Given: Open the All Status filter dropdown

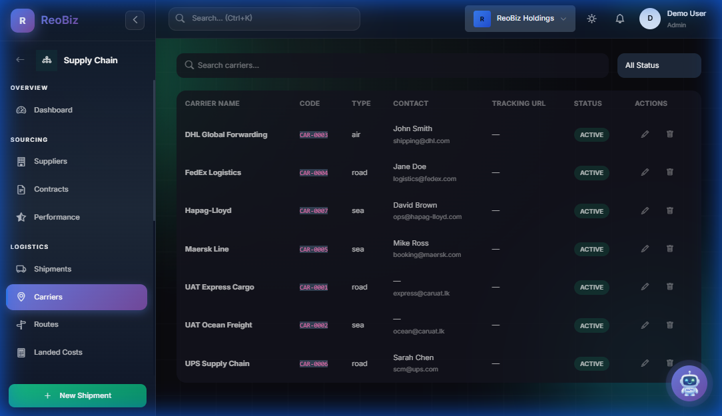Looking at the screenshot, I should [659, 65].
